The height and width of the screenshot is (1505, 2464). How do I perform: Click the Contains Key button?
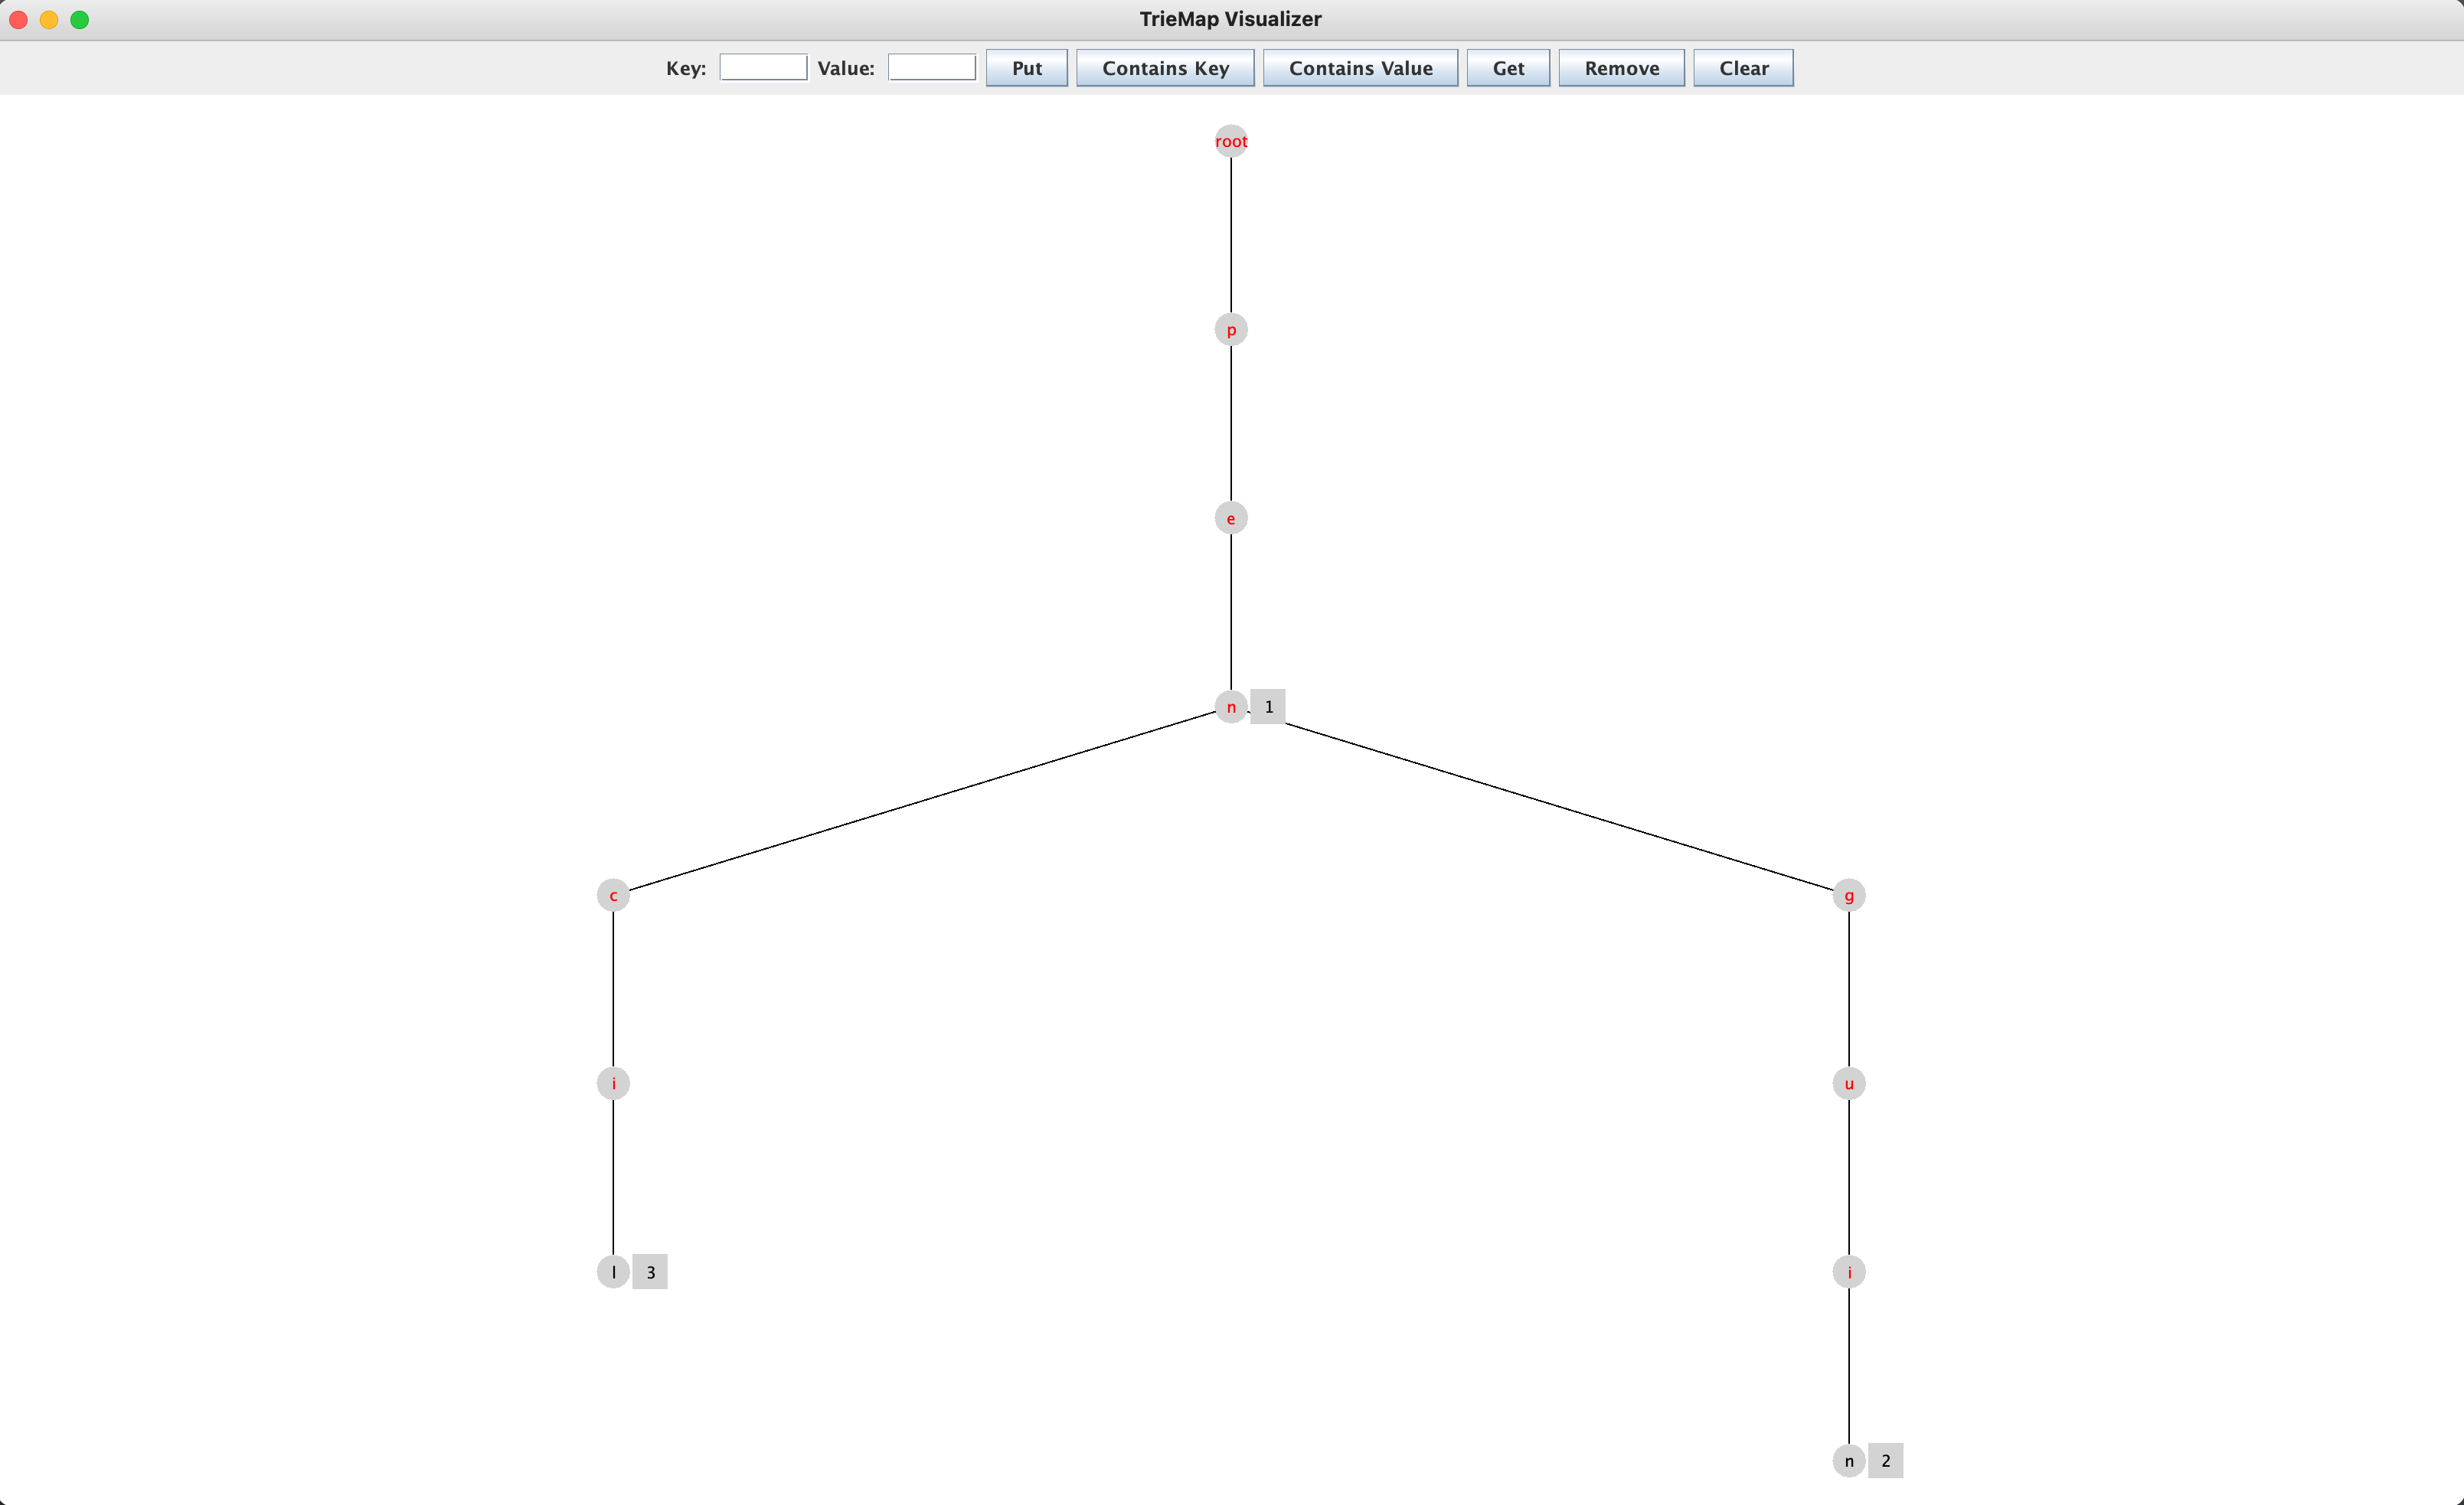click(x=1165, y=67)
